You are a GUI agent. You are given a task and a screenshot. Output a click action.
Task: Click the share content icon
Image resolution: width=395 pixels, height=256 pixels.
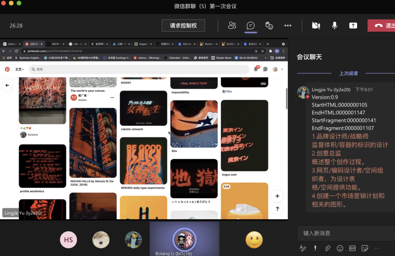tap(353, 25)
